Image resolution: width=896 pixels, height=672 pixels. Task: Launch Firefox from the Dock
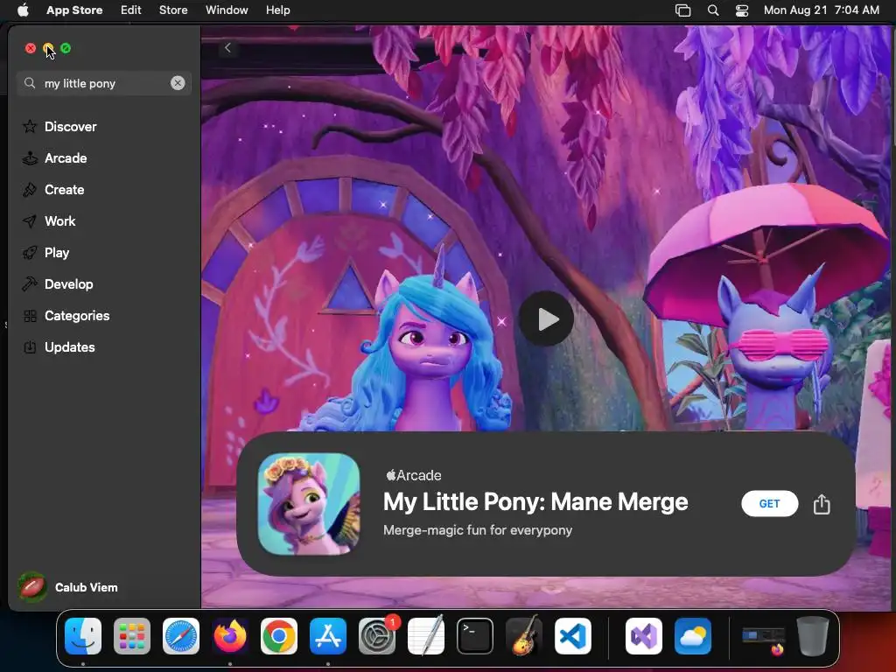pos(230,635)
